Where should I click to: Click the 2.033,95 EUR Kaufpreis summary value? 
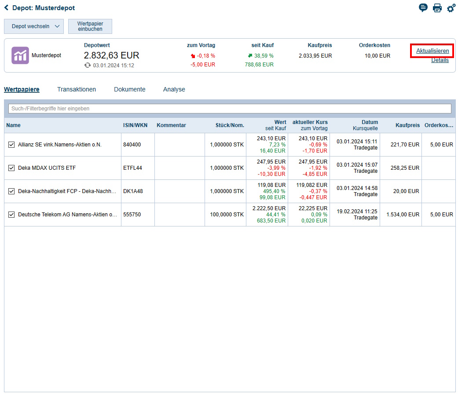click(x=315, y=56)
